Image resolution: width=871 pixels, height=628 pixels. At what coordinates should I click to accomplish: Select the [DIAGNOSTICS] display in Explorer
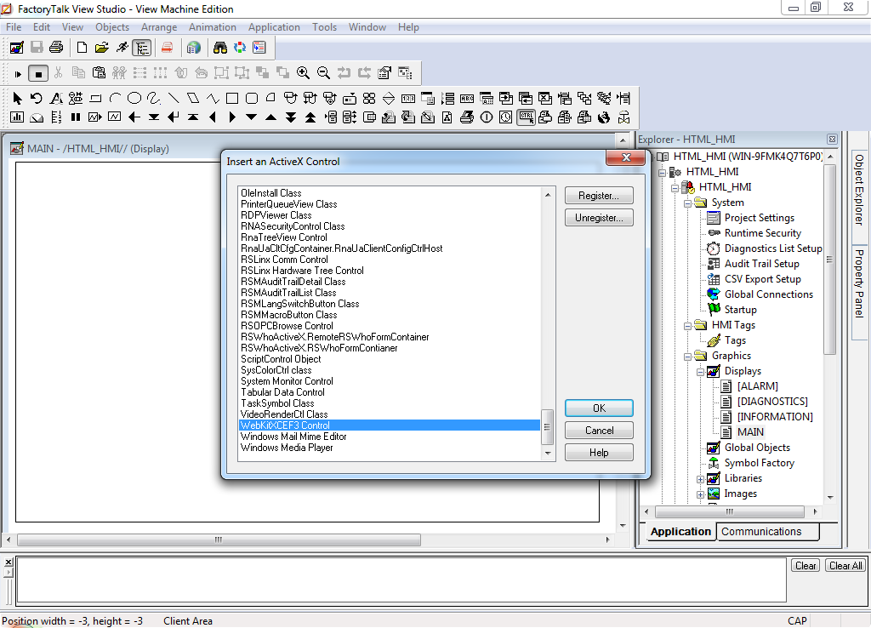click(772, 402)
